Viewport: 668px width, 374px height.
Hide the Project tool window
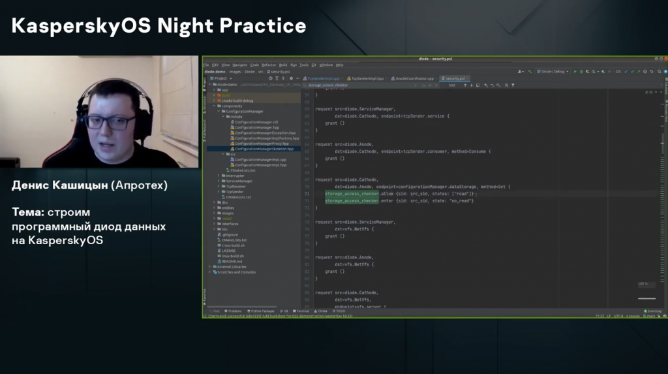pos(297,78)
